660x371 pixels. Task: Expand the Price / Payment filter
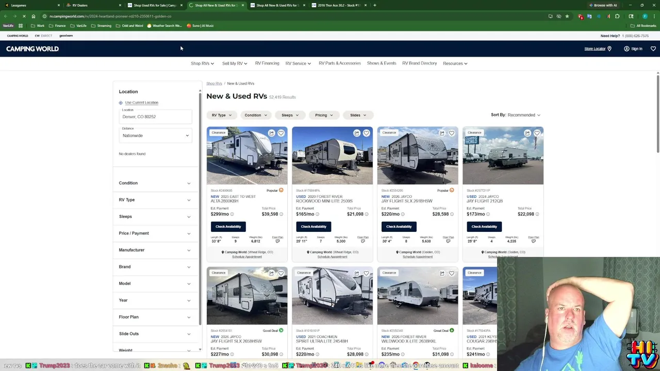[x=155, y=233]
